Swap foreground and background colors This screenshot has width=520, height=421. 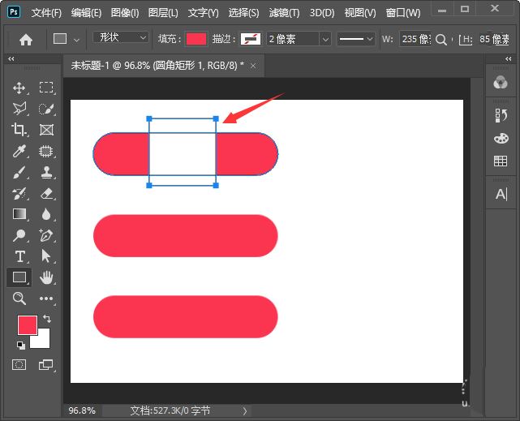(x=47, y=319)
